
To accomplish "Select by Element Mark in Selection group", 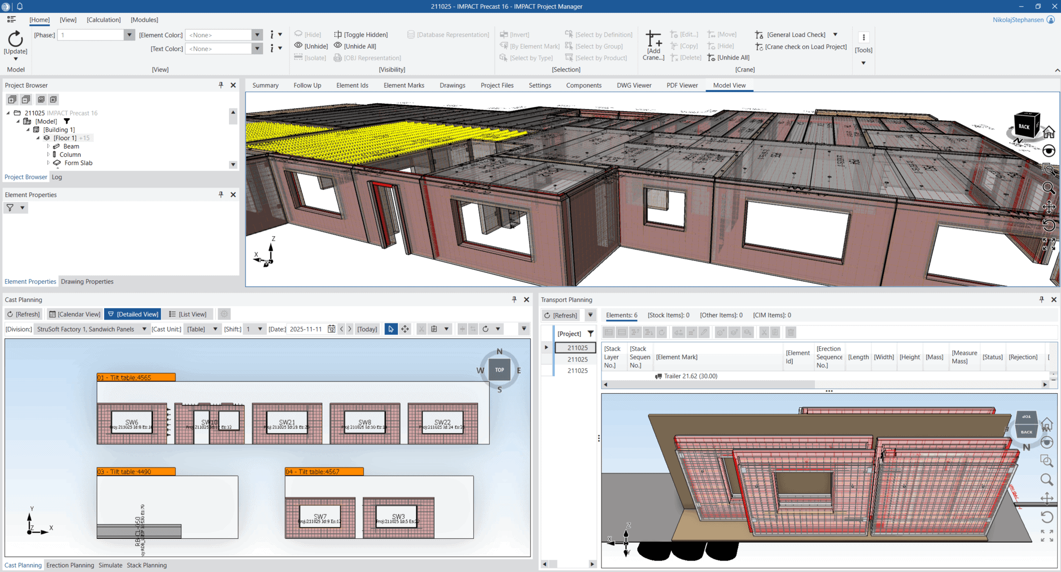I will (x=529, y=46).
